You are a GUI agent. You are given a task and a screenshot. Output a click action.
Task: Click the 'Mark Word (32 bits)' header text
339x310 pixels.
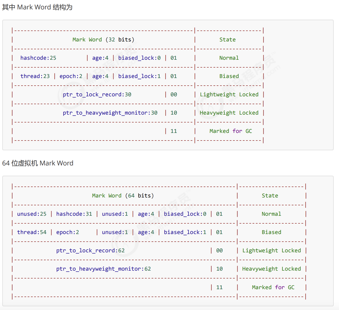pyautogui.click(x=103, y=40)
